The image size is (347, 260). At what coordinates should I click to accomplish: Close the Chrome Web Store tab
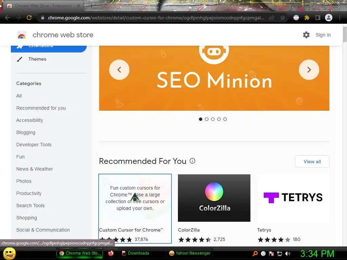[x=79, y=6]
